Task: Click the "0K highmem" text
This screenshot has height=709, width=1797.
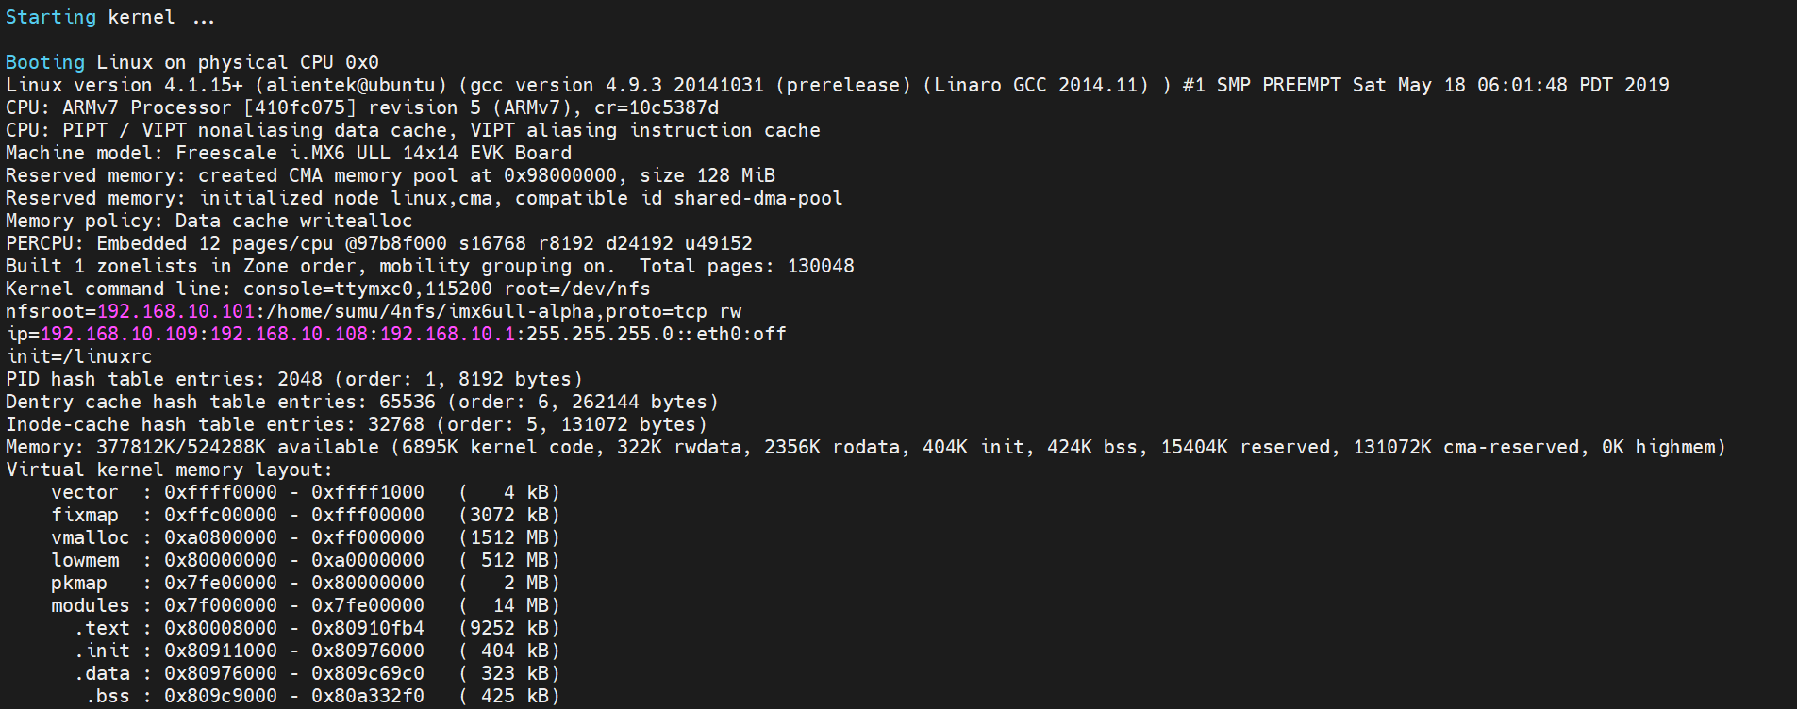Action: coord(1662,447)
